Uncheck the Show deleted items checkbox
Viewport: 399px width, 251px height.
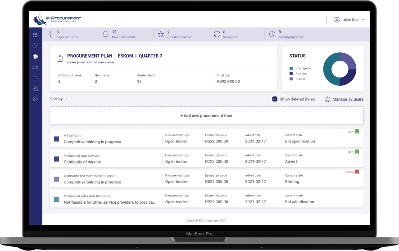[275, 99]
